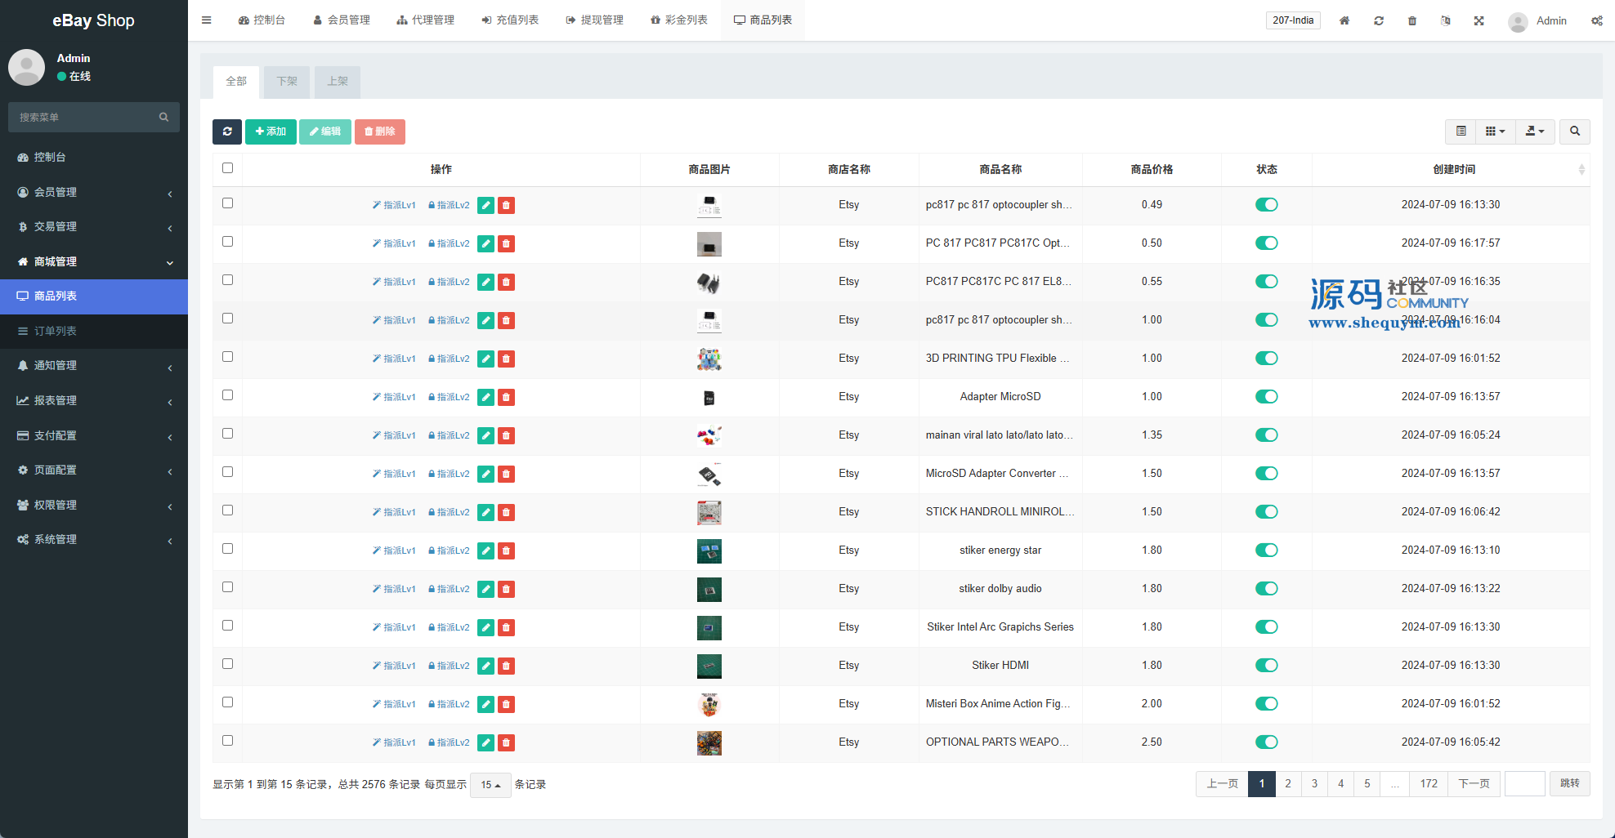Click the trash icon in top header
The height and width of the screenshot is (838, 1615).
pos(1412,20)
